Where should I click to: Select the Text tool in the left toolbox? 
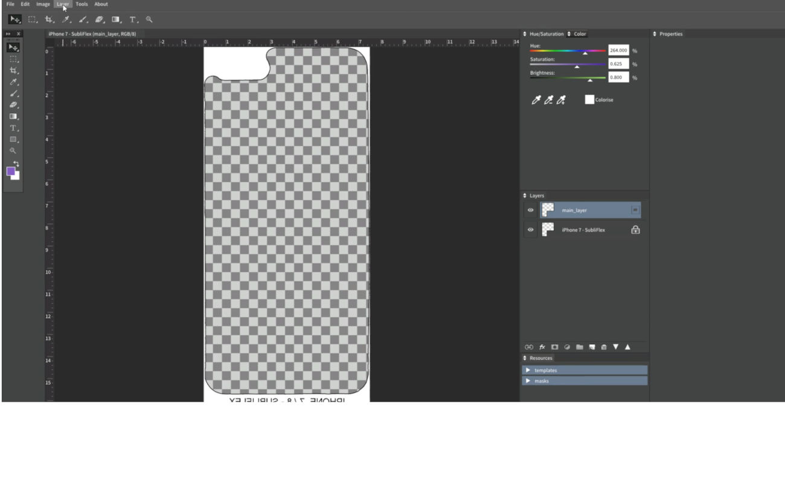click(13, 128)
